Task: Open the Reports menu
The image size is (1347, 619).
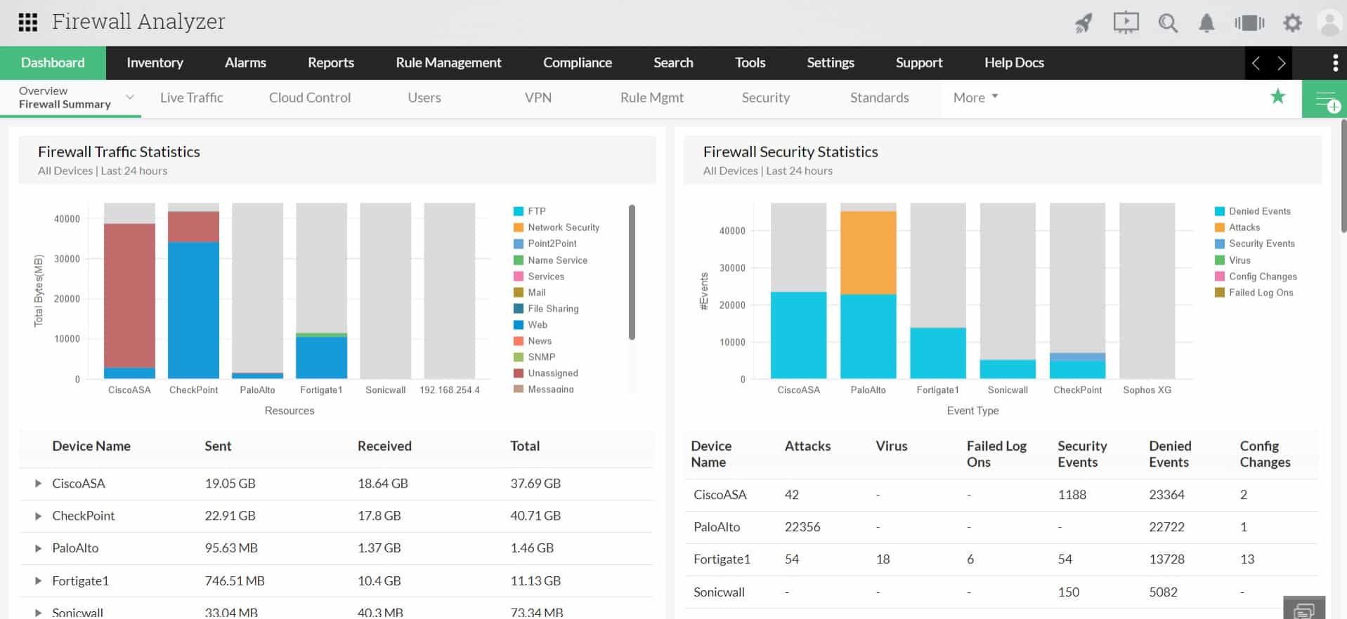Action: coord(331,62)
